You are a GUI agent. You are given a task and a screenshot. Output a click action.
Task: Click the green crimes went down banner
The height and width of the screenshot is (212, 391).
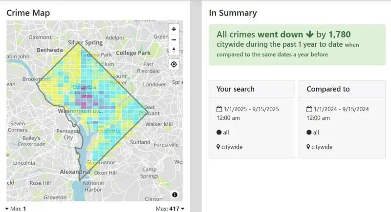[296, 44]
